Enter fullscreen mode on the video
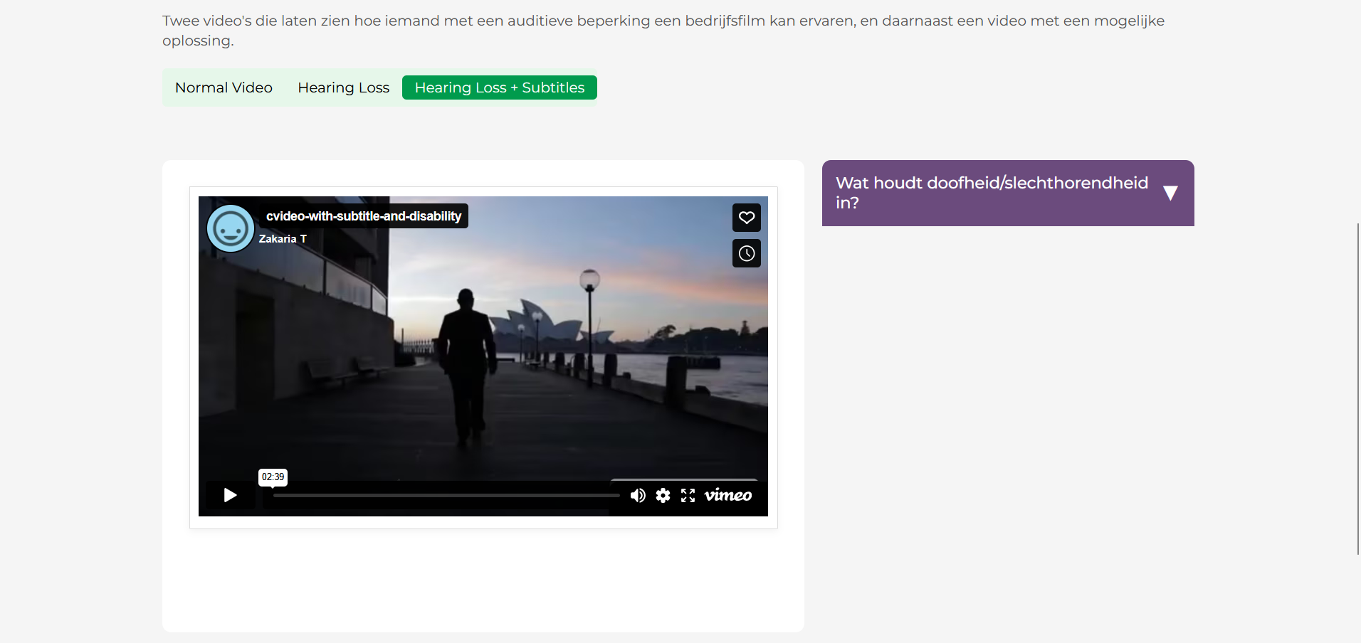The width and height of the screenshot is (1361, 643). point(688,496)
